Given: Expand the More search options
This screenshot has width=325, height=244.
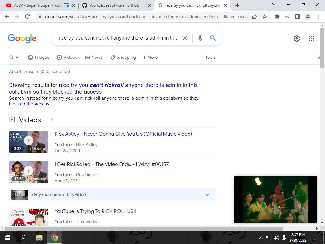Looking at the screenshot, I should tap(151, 58).
